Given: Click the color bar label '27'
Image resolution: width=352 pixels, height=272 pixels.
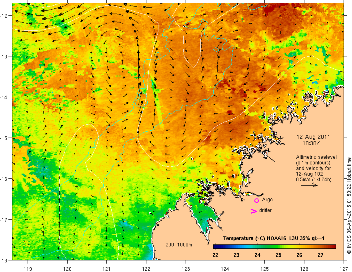Looking at the screenshot, I should 320,255.
